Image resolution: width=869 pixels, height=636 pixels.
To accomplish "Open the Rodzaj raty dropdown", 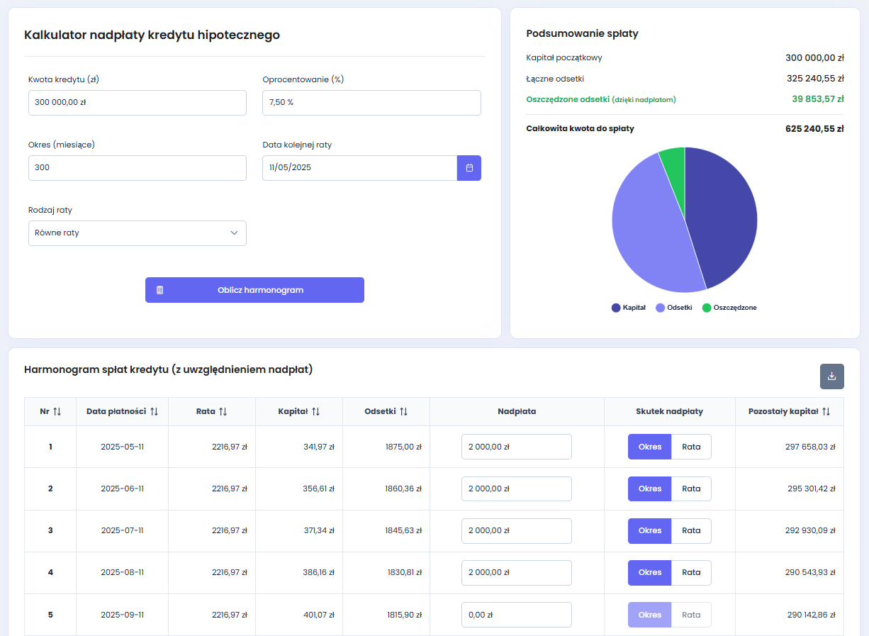I will coord(137,233).
